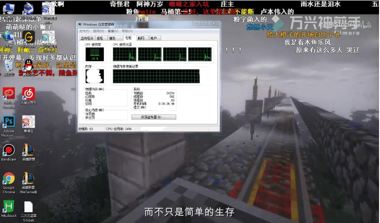Viewport: 380px width, 223px height.
Task: Open the Google Chrome shortcut
Action: (9, 179)
